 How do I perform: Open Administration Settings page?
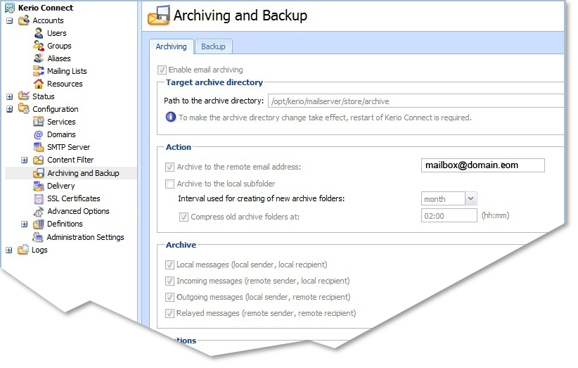(x=85, y=237)
